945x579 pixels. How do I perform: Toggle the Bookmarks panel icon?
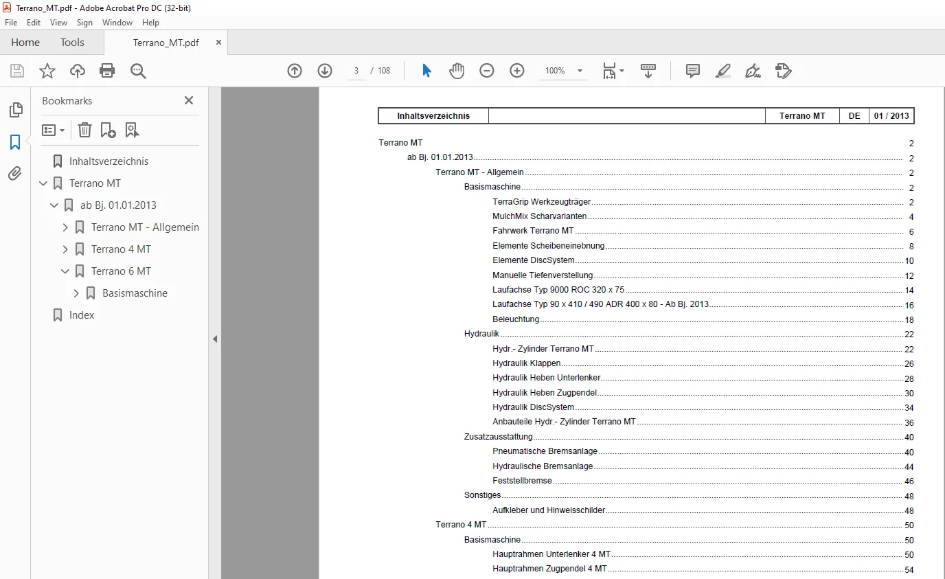coord(15,142)
